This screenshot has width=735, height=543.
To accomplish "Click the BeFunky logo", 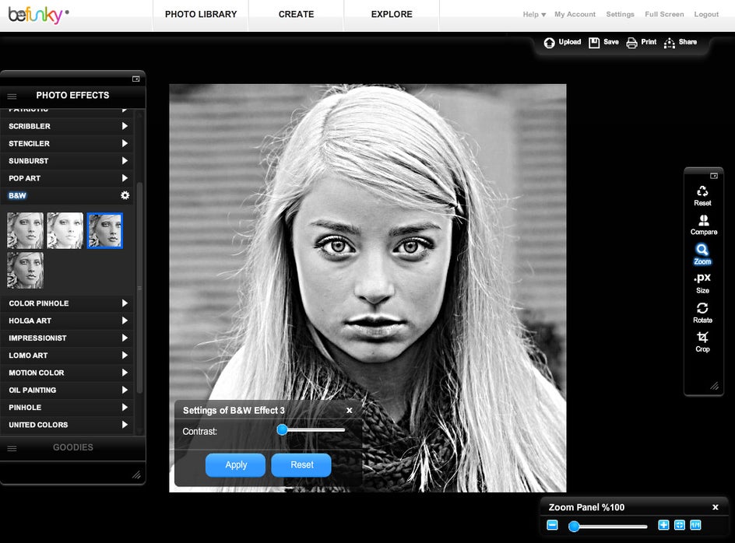I will 38,15.
